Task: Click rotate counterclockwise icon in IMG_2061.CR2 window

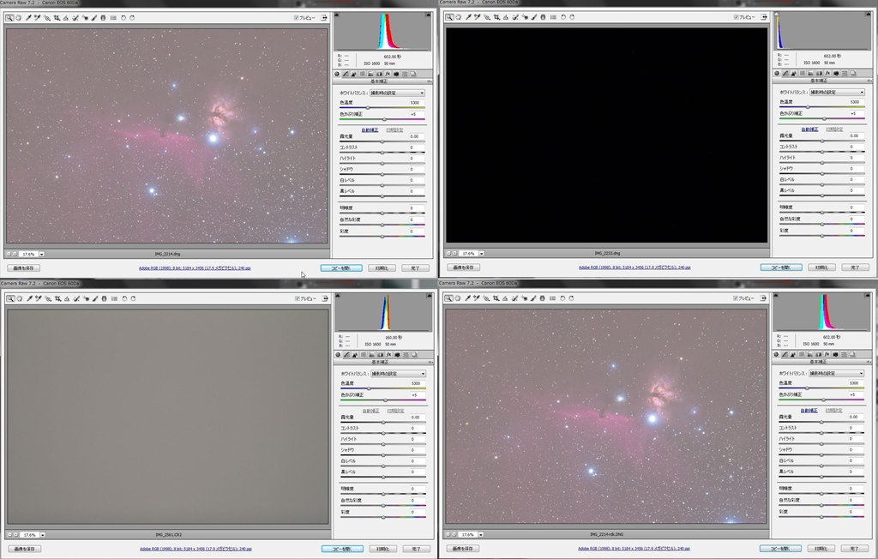Action: [x=124, y=298]
